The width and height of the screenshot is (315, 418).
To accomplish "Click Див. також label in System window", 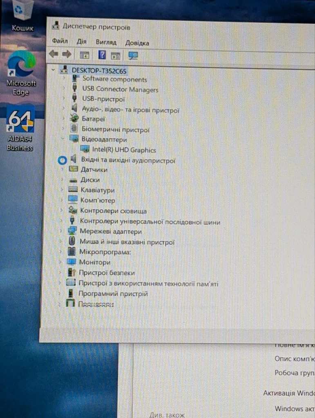I will point(167,415).
